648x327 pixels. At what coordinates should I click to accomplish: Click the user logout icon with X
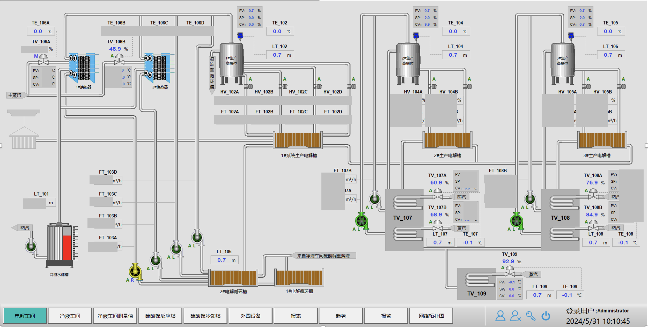click(515, 316)
